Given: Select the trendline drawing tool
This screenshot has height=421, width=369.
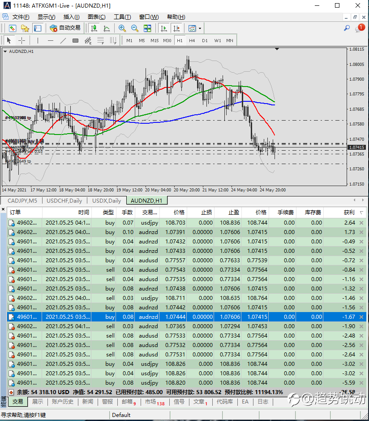Looking at the screenshot, I should 63,40.
